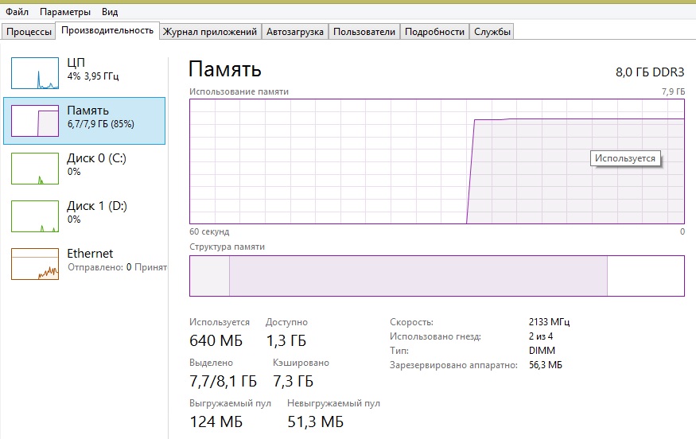696x439 pixels.
Task: Switch to the Службы tab
Action: (x=492, y=32)
